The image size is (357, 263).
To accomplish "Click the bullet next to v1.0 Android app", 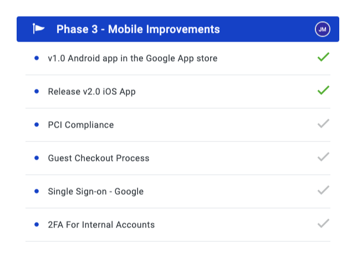I will (37, 58).
